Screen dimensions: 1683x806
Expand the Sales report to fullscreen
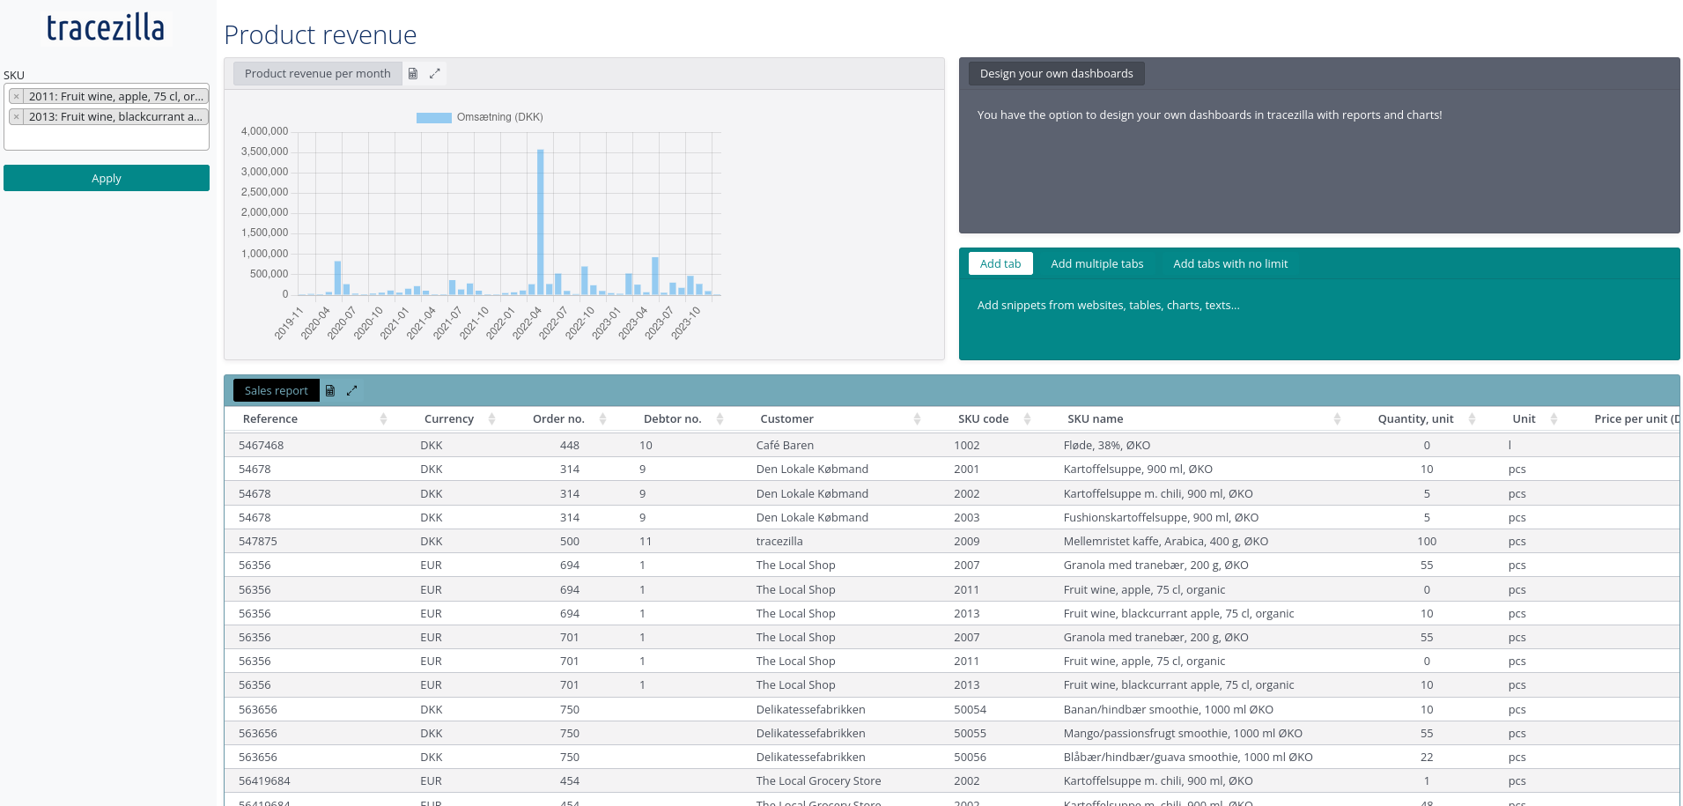352,390
